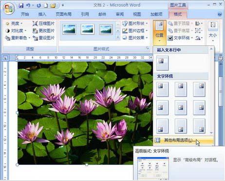The height and width of the screenshot is (181, 225).
Task: Choose 嵌入文本行中 inline position option
Action: click(162, 63)
